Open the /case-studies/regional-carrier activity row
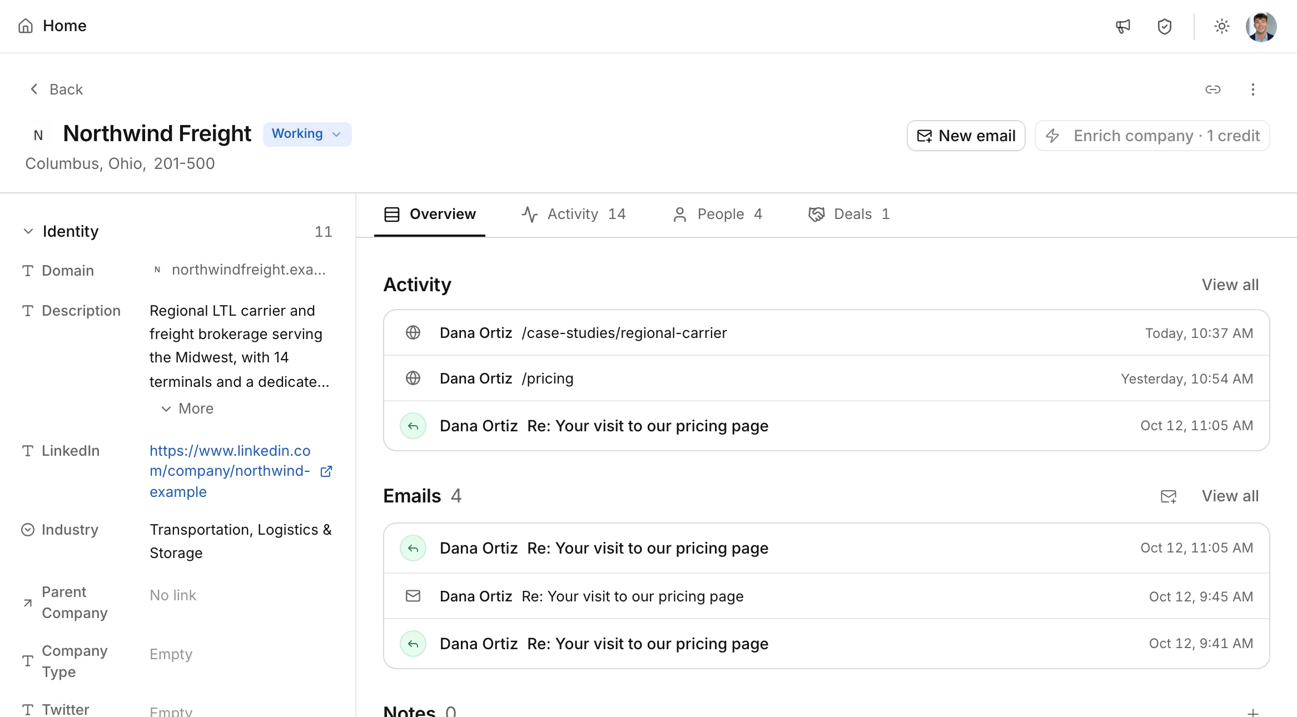Image resolution: width=1297 pixels, height=717 pixels. coord(826,333)
